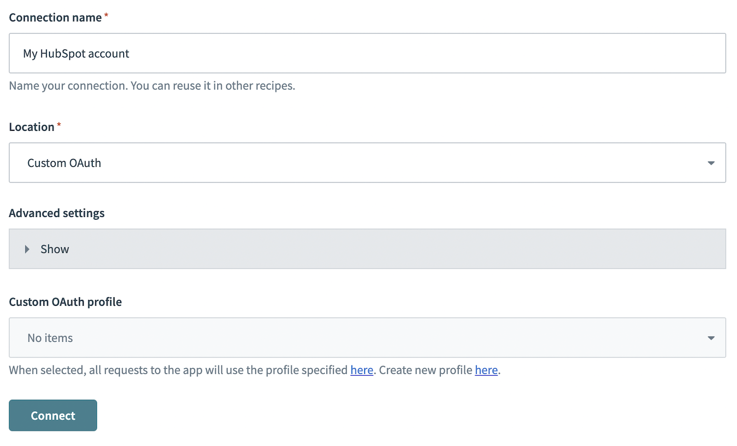Image resolution: width=737 pixels, height=446 pixels.
Task: Click the Location dropdown caret arrow
Action: [x=711, y=163]
